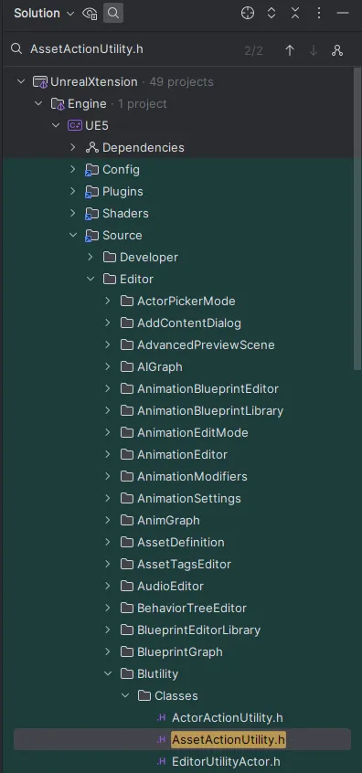Select the ActorActionUtility.h file
362x773 pixels.
[228, 718]
